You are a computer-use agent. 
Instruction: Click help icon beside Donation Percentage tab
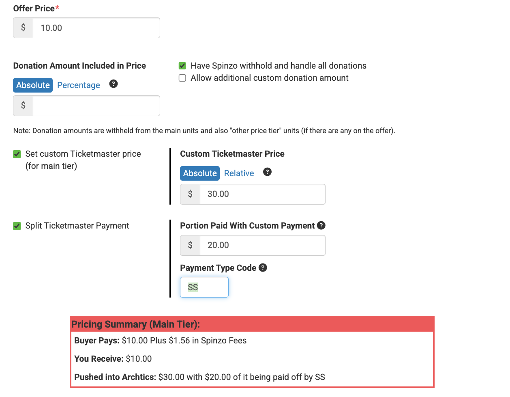point(114,84)
